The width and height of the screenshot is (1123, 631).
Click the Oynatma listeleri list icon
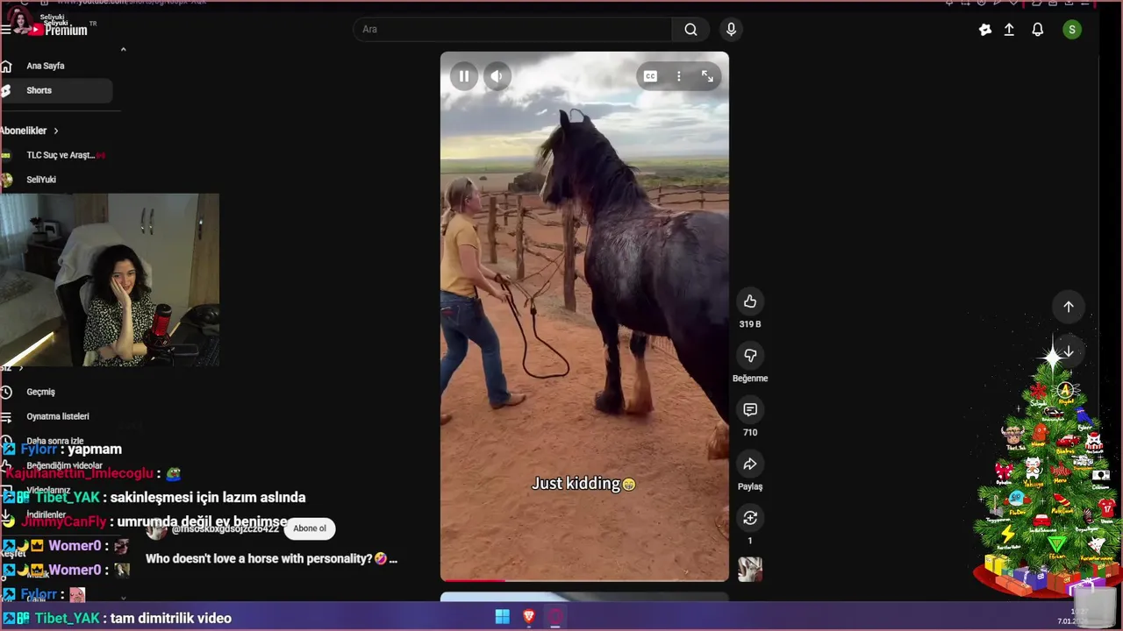click(x=6, y=416)
